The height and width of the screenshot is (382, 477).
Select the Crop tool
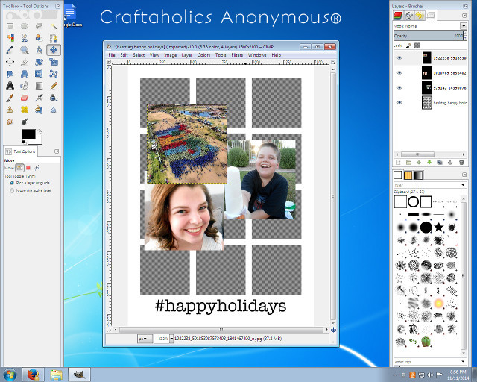coord(25,62)
